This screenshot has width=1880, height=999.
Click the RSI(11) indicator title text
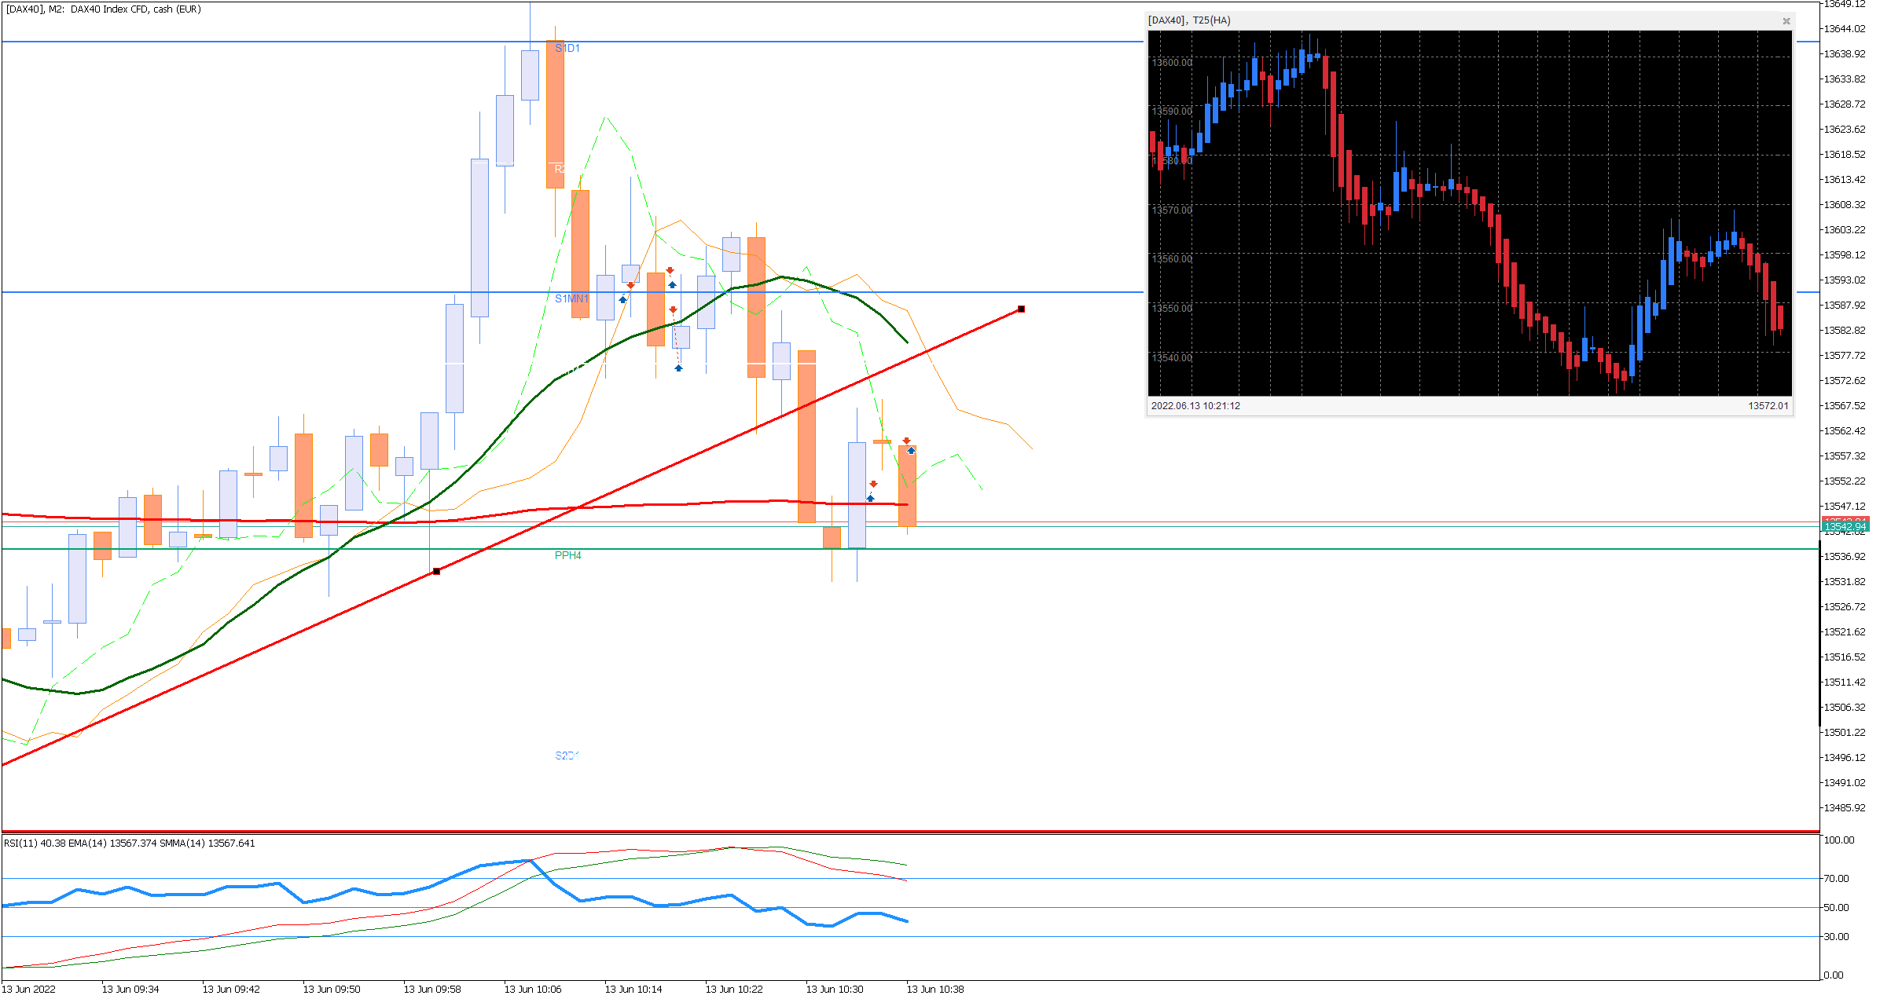coord(20,843)
